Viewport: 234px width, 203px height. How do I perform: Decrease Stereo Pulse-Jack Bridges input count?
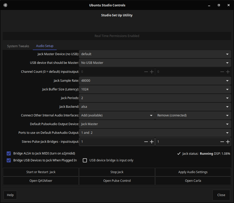click(x=146, y=142)
